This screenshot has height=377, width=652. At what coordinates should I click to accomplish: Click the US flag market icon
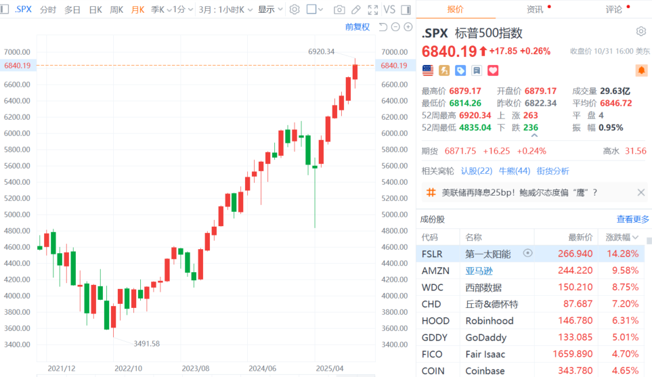pos(428,70)
